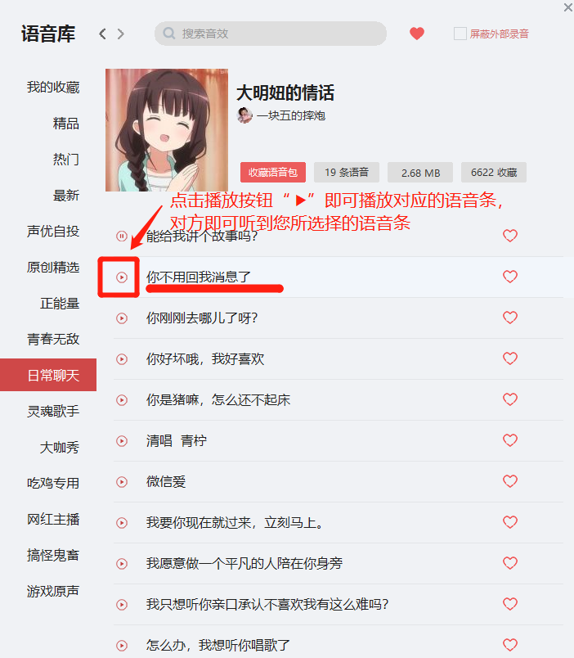Click the 搜索音效 search field
Screen dimensions: 574x658
[x=271, y=34]
